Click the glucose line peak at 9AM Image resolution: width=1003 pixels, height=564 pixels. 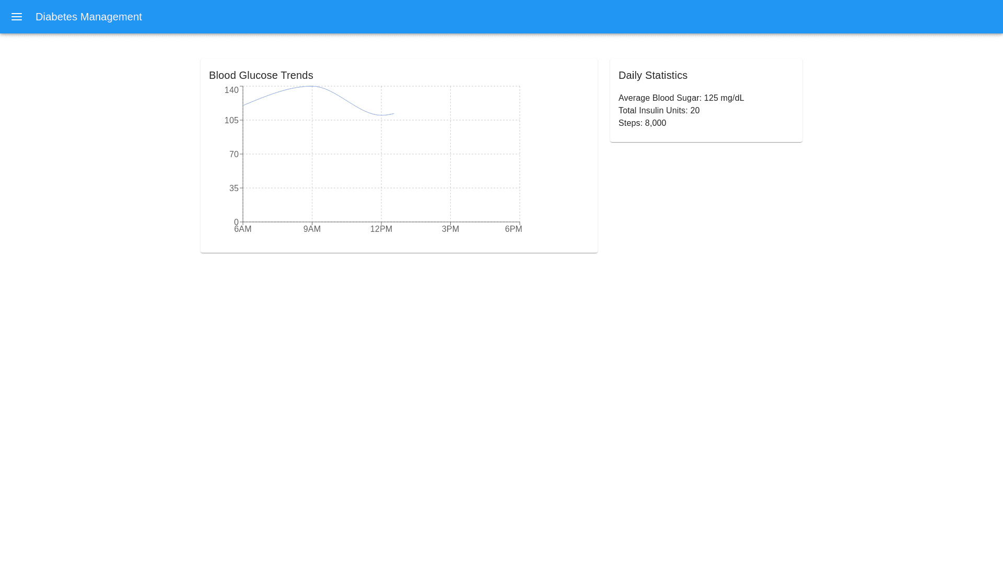(x=312, y=86)
